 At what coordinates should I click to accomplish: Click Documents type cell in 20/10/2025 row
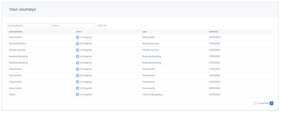tap(149, 37)
